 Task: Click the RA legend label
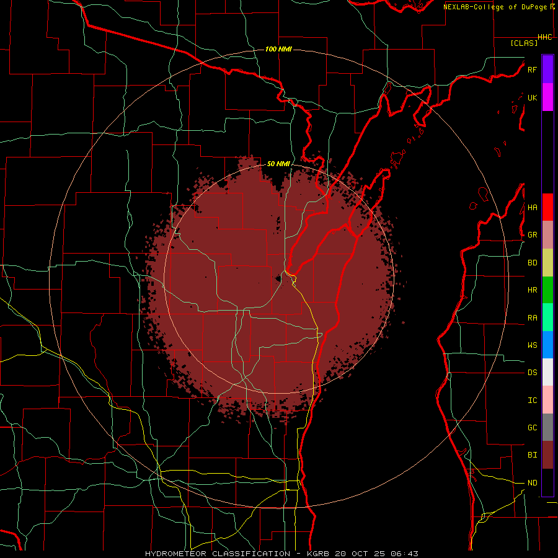(532, 318)
